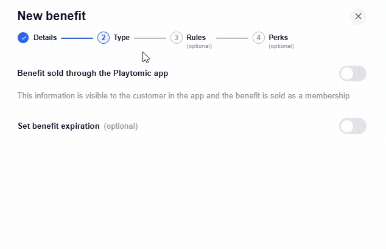Click the step 3 number circle
The image size is (386, 249).
(177, 38)
